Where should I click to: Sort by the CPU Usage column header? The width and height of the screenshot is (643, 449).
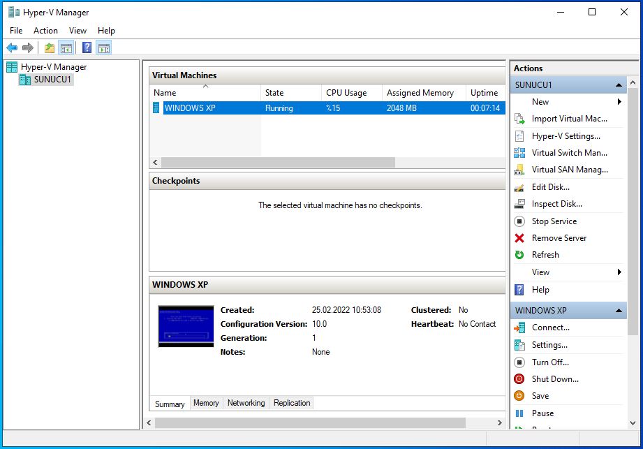352,93
